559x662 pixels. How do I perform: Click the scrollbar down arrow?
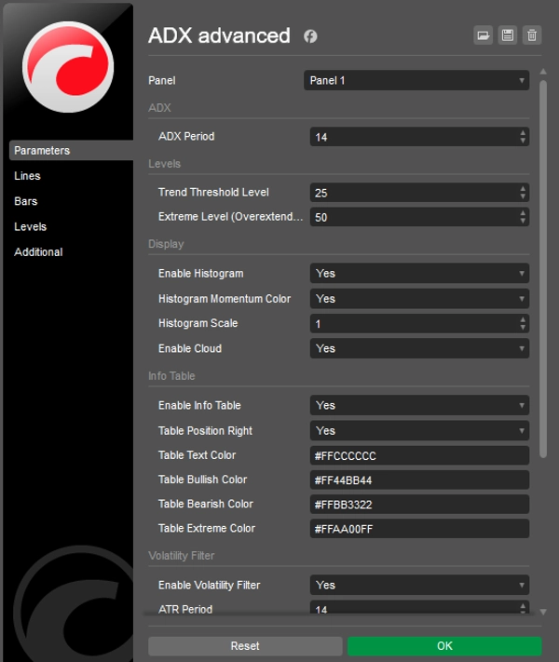click(x=543, y=611)
